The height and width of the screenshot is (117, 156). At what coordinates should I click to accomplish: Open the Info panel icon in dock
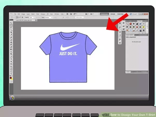pyautogui.click(x=123, y=29)
